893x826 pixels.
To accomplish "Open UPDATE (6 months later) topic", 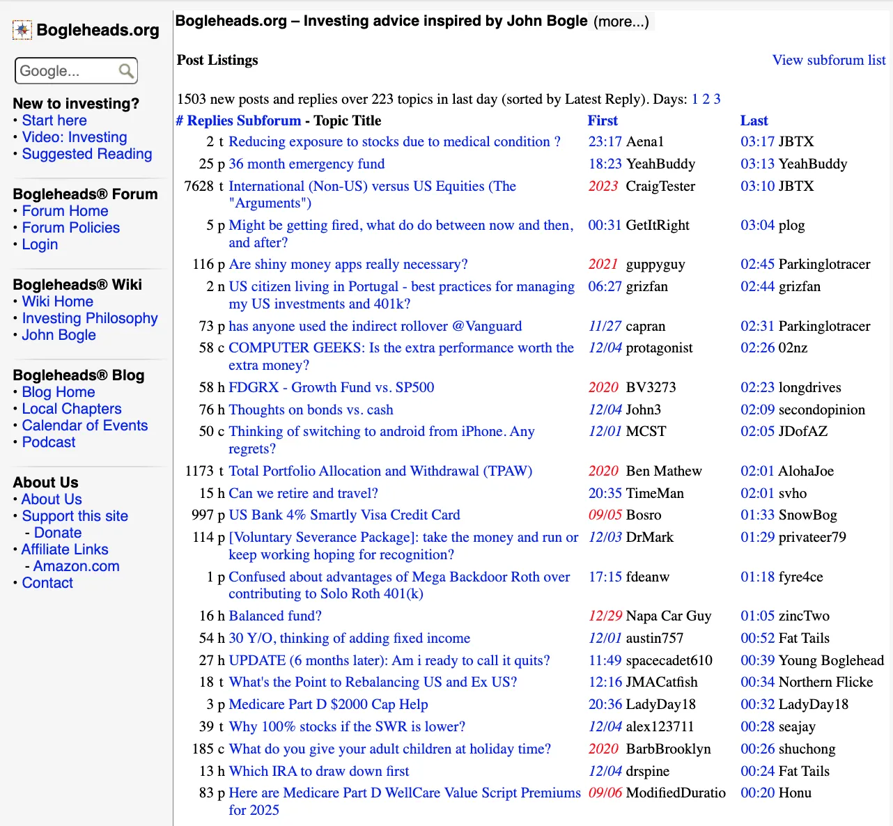I will coord(389,660).
